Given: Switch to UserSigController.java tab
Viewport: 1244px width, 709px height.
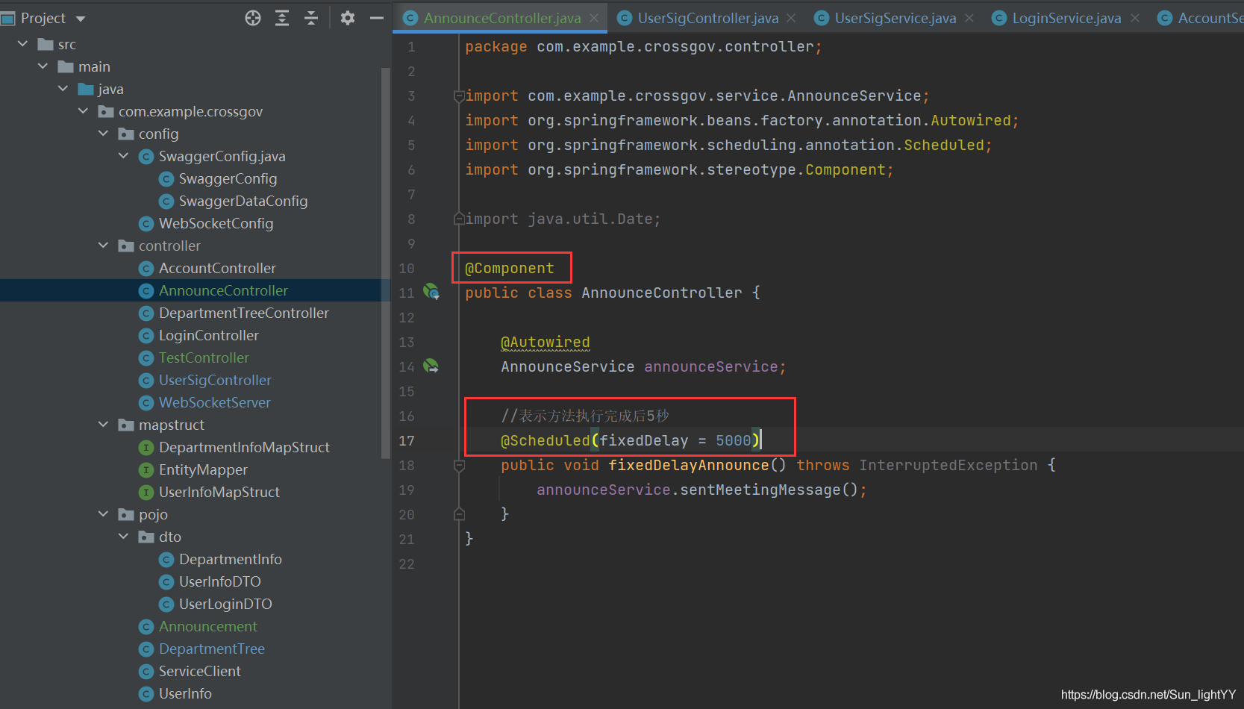Looking at the screenshot, I should click(707, 18).
